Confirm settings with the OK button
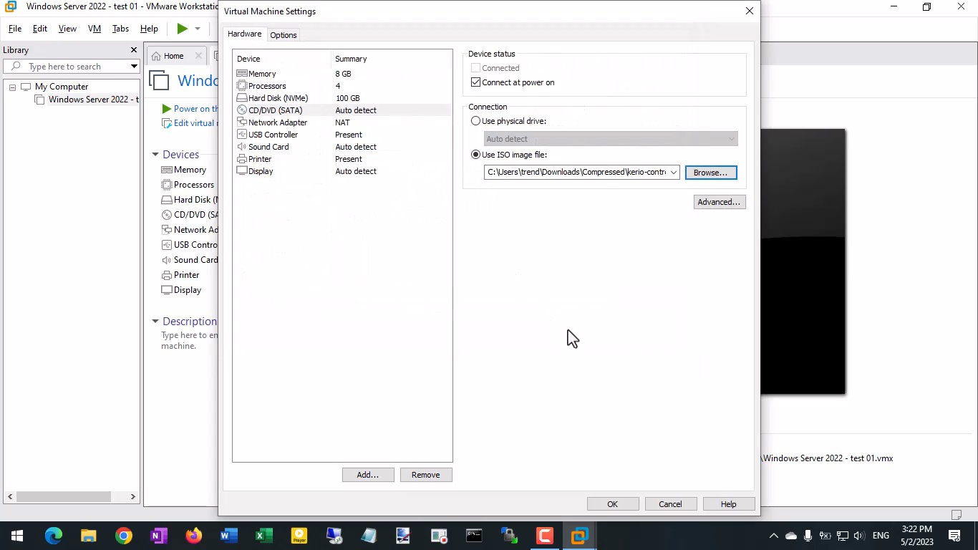 (x=613, y=504)
